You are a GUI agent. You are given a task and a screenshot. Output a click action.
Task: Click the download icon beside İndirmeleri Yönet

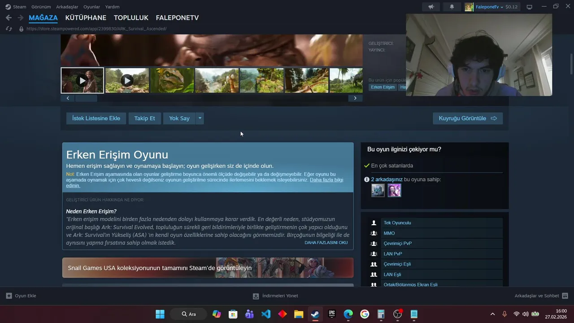click(256, 296)
